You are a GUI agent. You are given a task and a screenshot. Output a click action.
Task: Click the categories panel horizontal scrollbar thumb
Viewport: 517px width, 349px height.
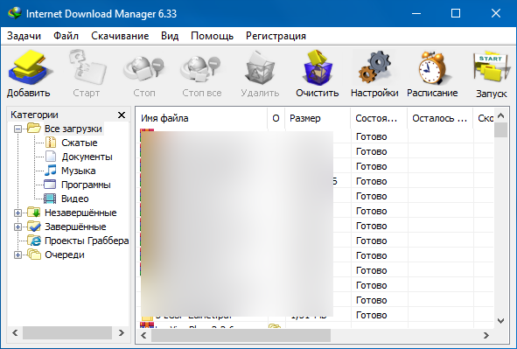tap(67, 333)
